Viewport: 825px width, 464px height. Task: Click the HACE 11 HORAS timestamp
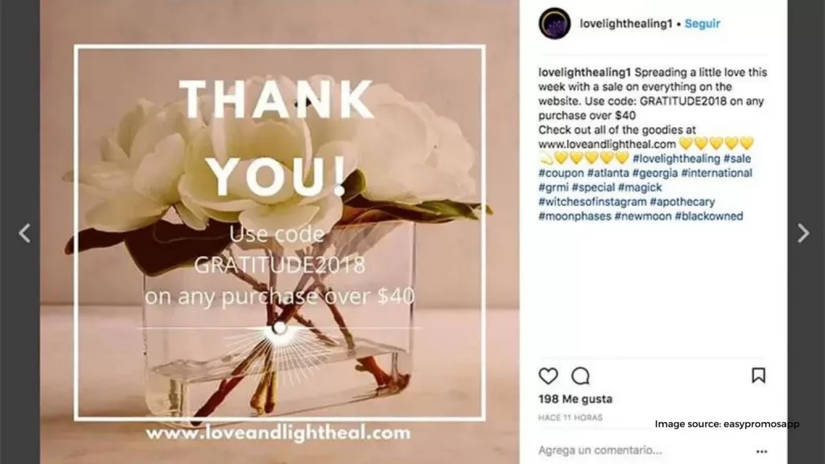(570, 418)
